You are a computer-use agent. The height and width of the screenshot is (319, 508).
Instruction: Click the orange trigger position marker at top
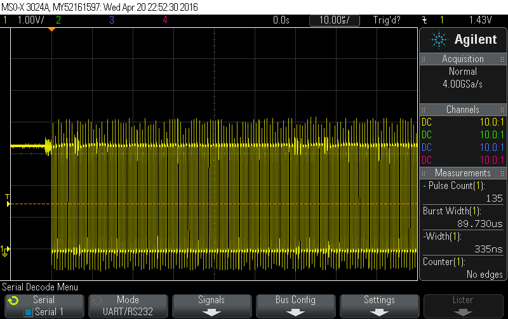pyautogui.click(x=52, y=30)
